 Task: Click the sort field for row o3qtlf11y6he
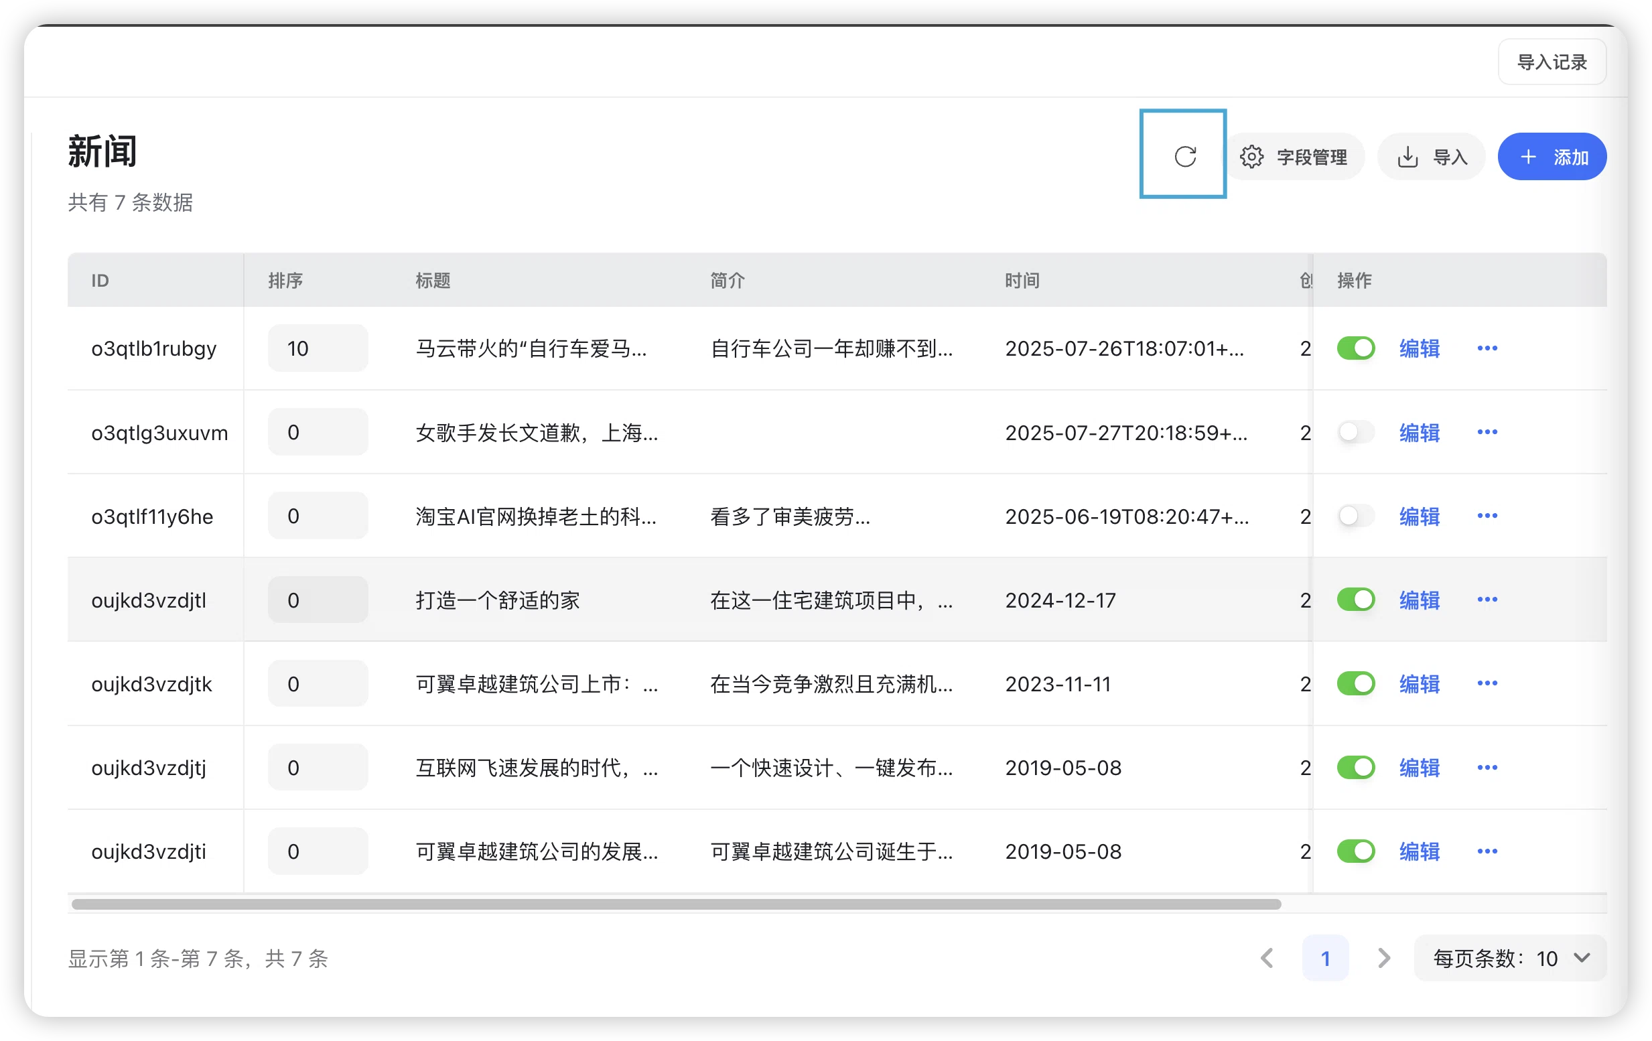318,516
